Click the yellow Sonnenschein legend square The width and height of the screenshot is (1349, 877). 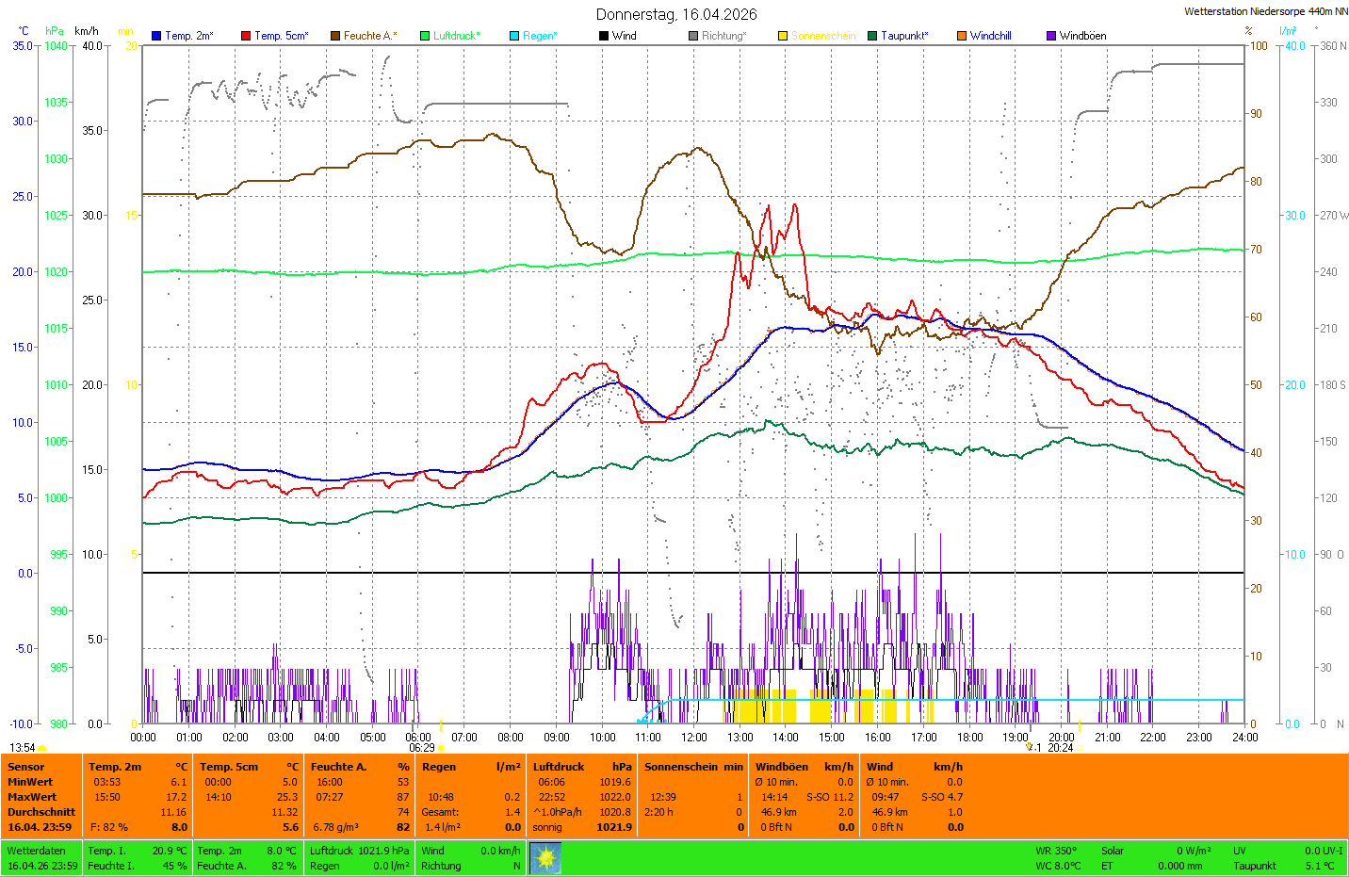tap(783, 36)
